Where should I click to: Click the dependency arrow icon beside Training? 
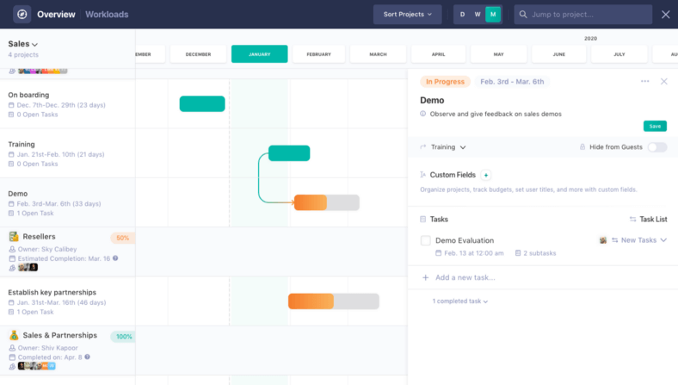(x=422, y=146)
